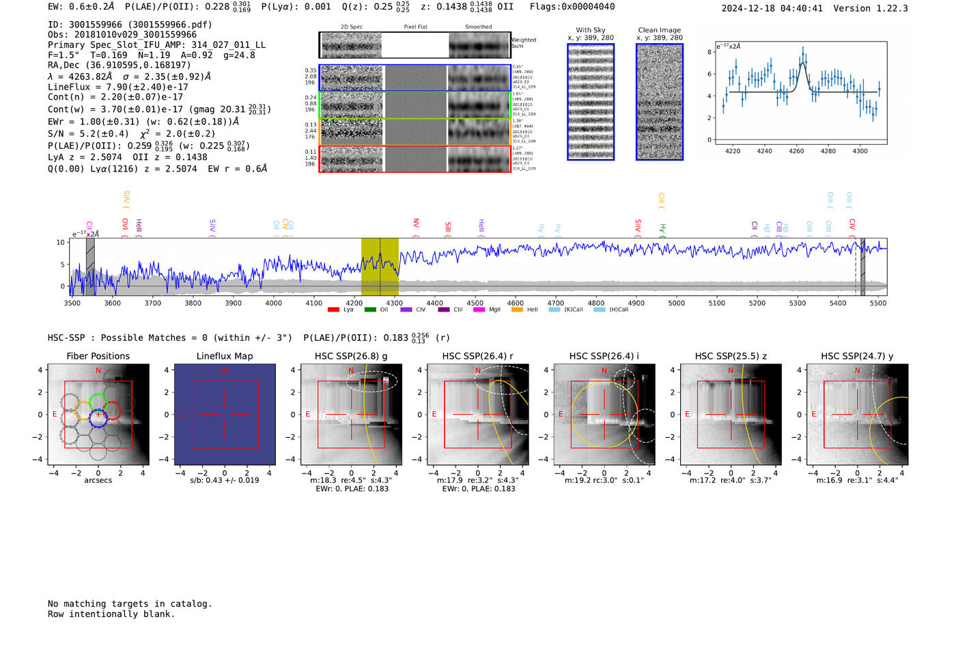Open the Lineflux Map panel
This screenshot has height=651, width=956.
[x=225, y=415]
